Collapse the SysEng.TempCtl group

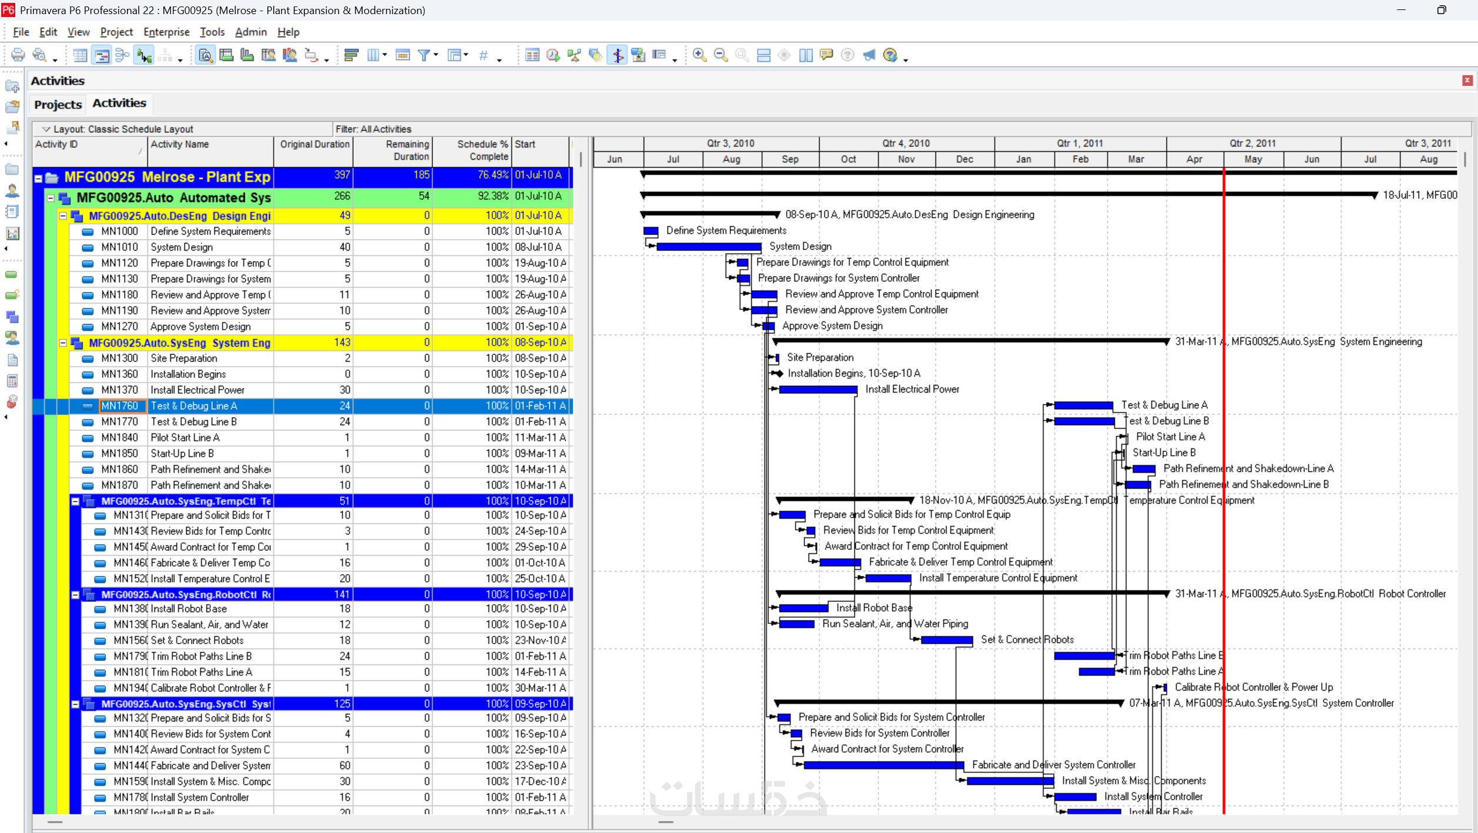[x=75, y=501]
